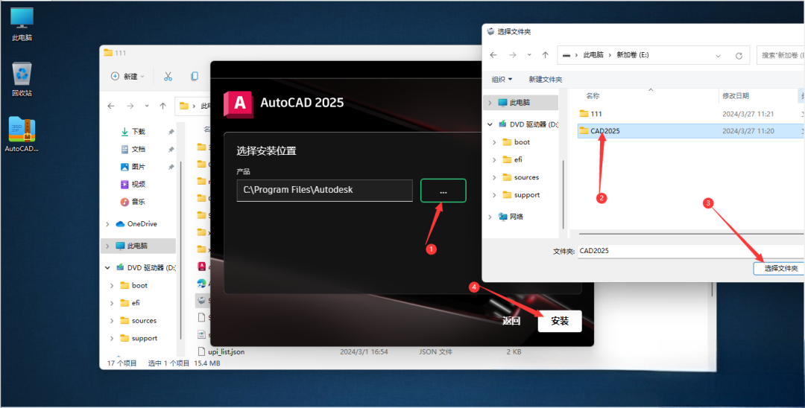Click the AutoCAD red A logo
Screen dimensions: 805x408
coord(239,104)
